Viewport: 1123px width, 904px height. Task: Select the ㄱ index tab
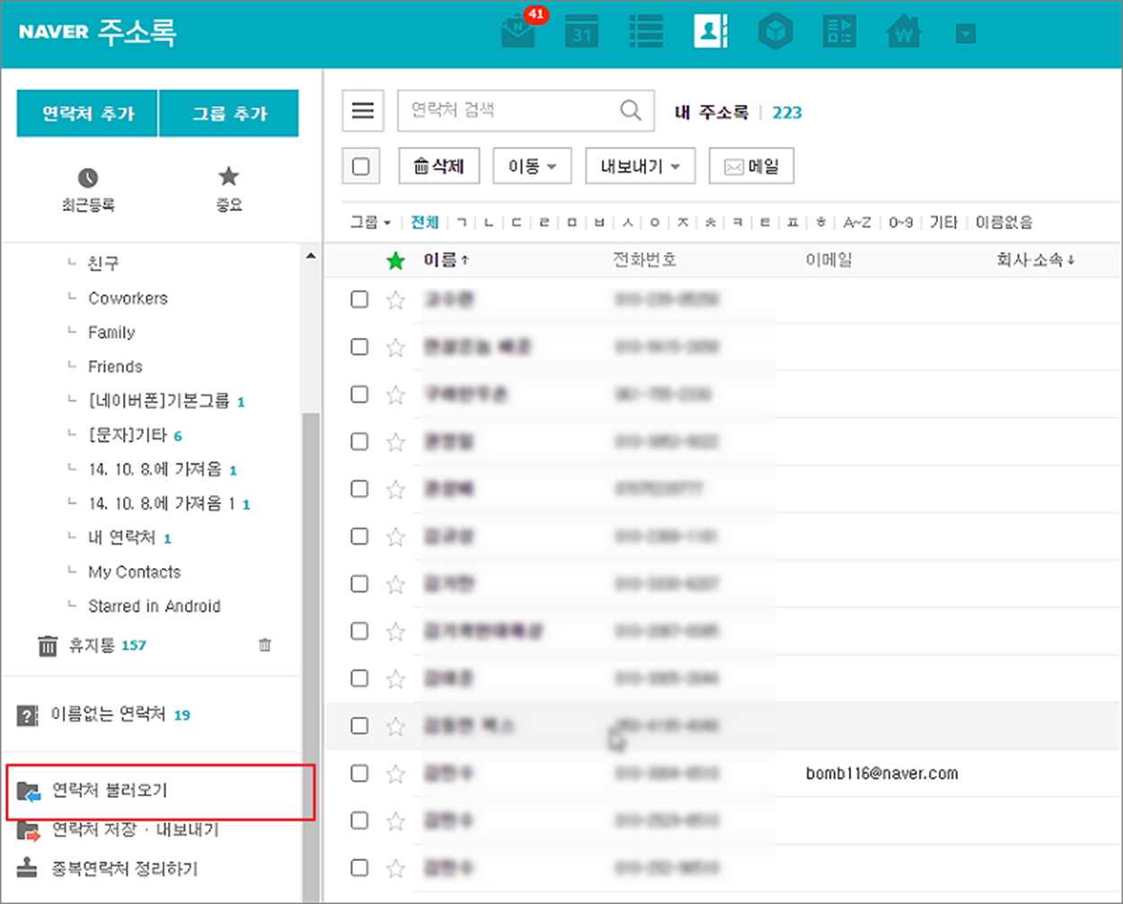462,222
